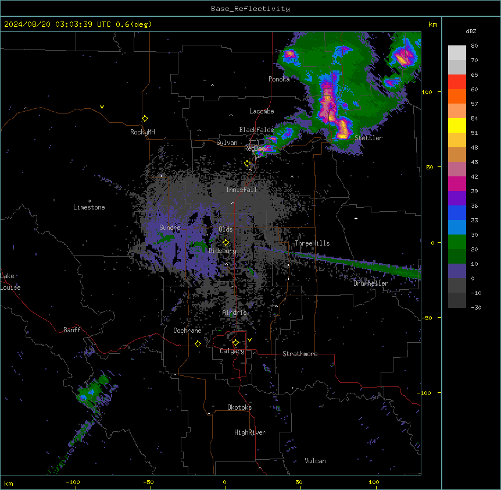Click the yellow diamond marker between Olds and Didsbury
501x490 pixels.
tap(226, 243)
